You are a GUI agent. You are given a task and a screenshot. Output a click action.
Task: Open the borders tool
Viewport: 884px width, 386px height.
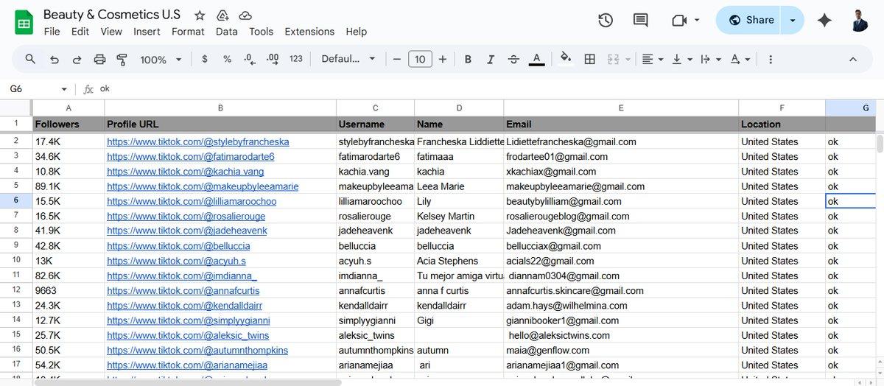589,59
